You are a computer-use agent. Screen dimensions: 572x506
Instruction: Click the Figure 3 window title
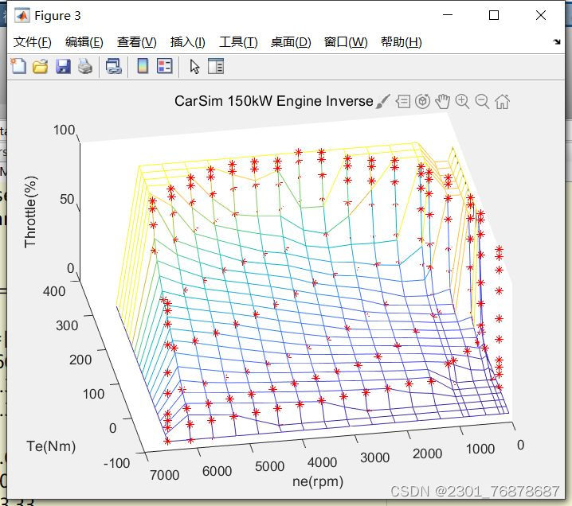pyautogui.click(x=57, y=16)
